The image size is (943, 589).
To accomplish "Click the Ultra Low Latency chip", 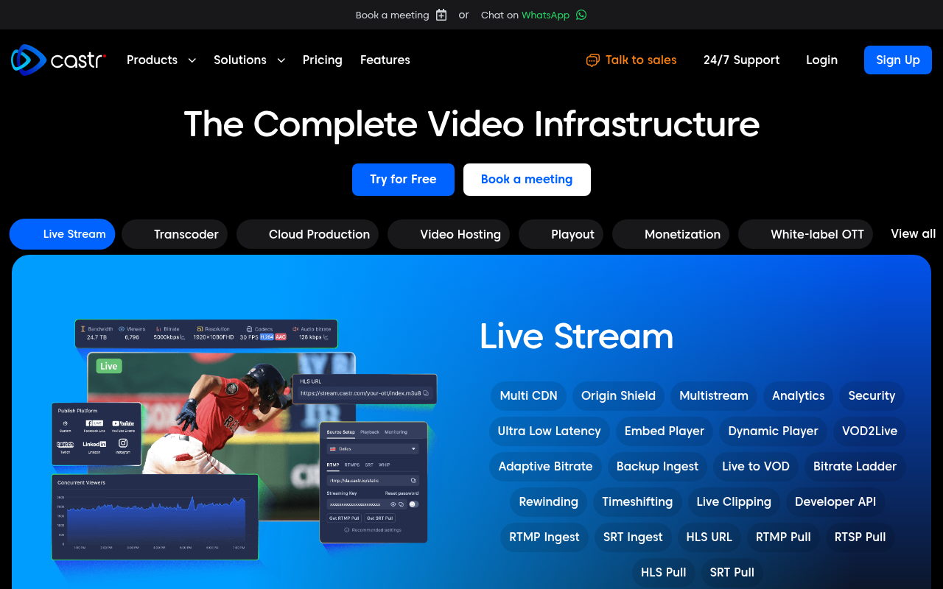I will (x=549, y=431).
